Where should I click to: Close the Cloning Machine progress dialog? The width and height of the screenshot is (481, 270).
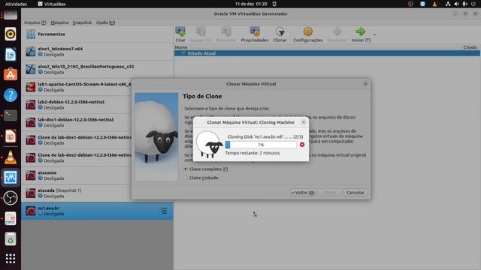tap(304, 122)
